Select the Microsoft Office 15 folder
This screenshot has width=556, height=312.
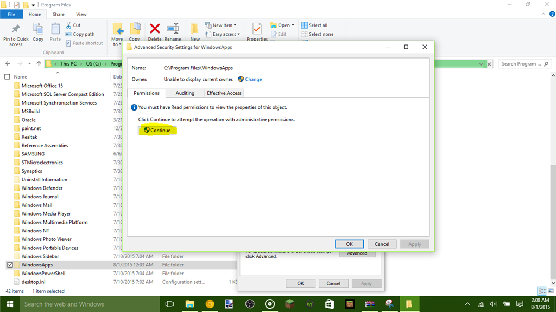(42, 86)
